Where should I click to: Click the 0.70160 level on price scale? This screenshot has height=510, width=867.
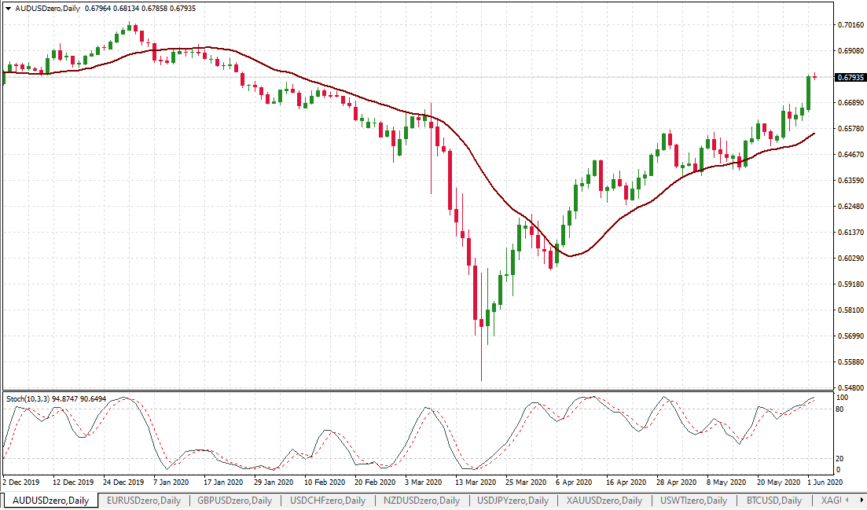click(850, 25)
